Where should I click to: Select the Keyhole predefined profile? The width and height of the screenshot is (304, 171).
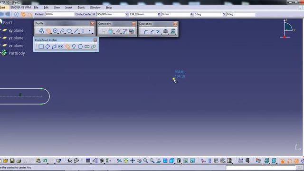click(74, 47)
